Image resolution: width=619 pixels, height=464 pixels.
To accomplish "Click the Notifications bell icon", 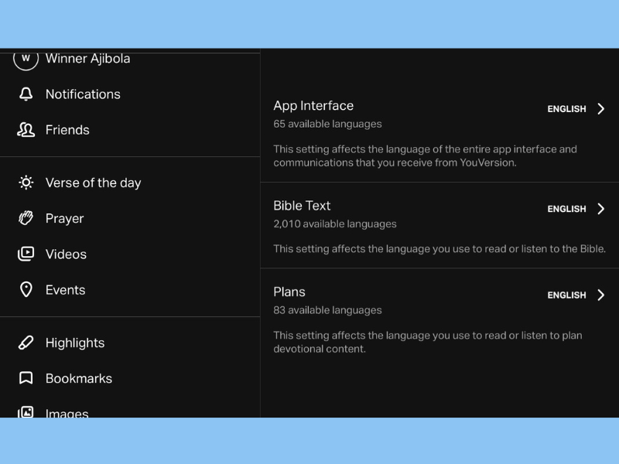I will pyautogui.click(x=26, y=94).
